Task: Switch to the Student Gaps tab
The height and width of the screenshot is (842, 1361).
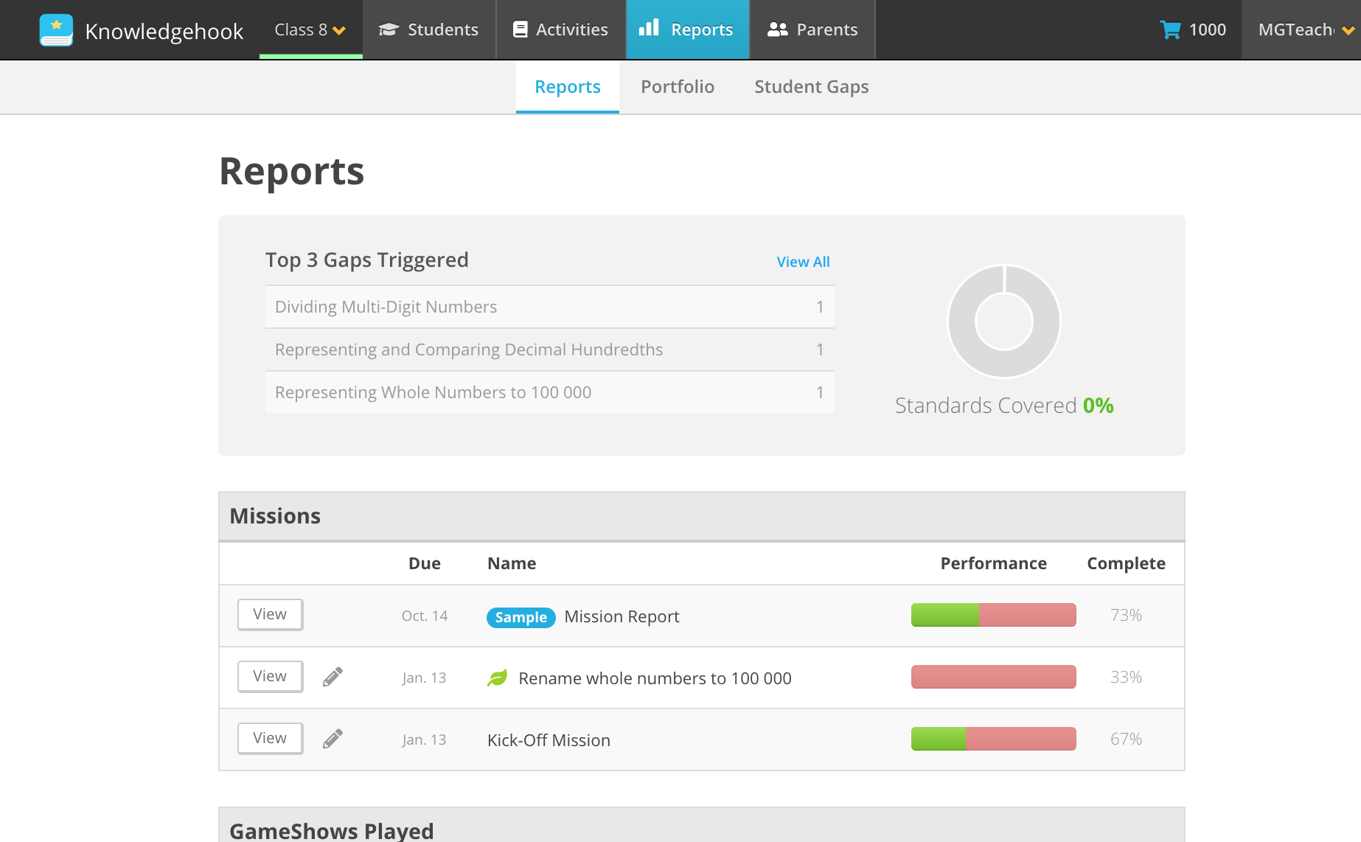Action: (x=811, y=87)
